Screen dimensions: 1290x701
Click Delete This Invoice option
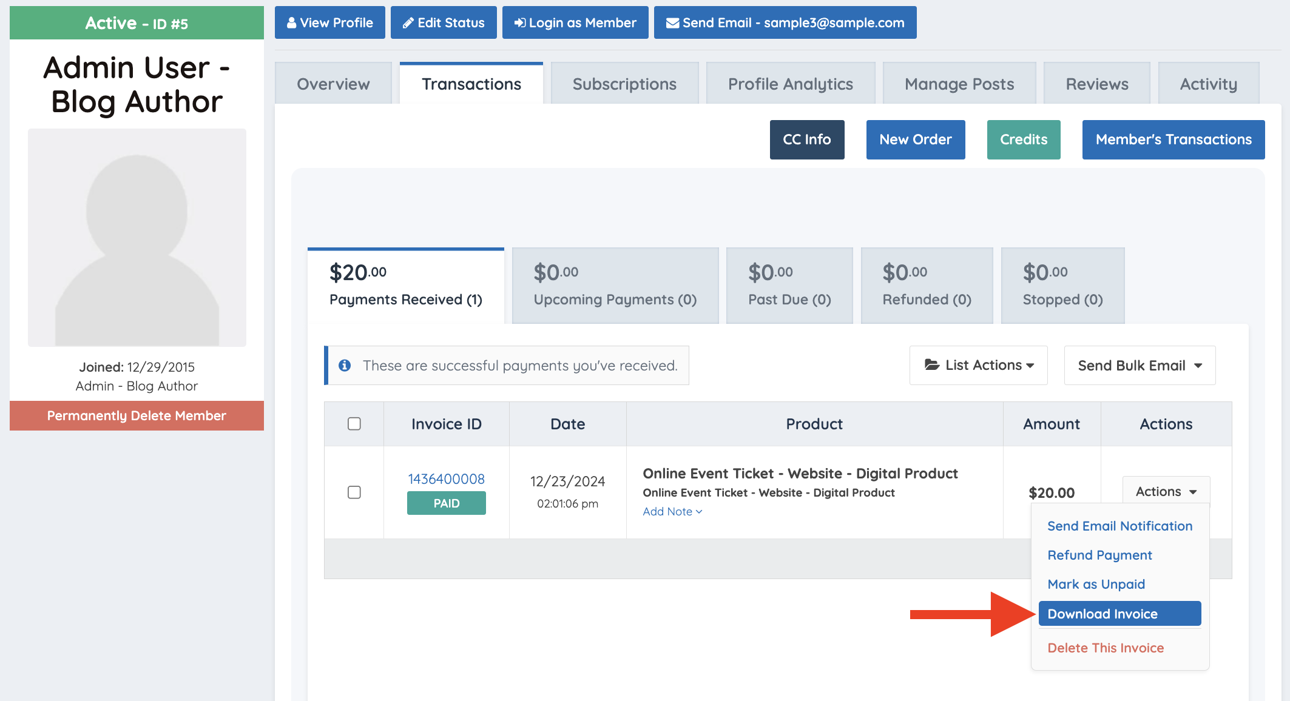pos(1106,648)
